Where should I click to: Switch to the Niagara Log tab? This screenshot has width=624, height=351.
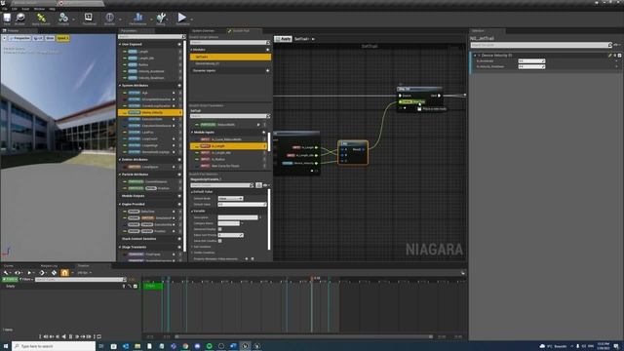[x=50, y=266]
